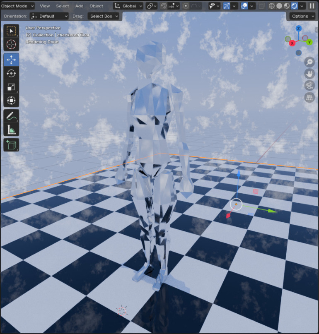Click the blue Z arrow of move gizmo
Image resolution: width=319 pixels, height=334 pixels.
239,173
